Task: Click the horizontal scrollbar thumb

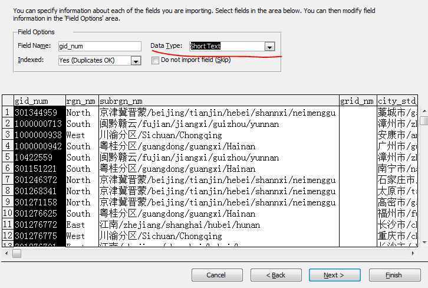Action: [17, 254]
